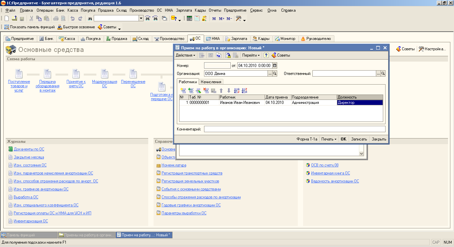This screenshot has width=454, height=247.
Task: Click the M+ memory add button
Action: point(222,19)
